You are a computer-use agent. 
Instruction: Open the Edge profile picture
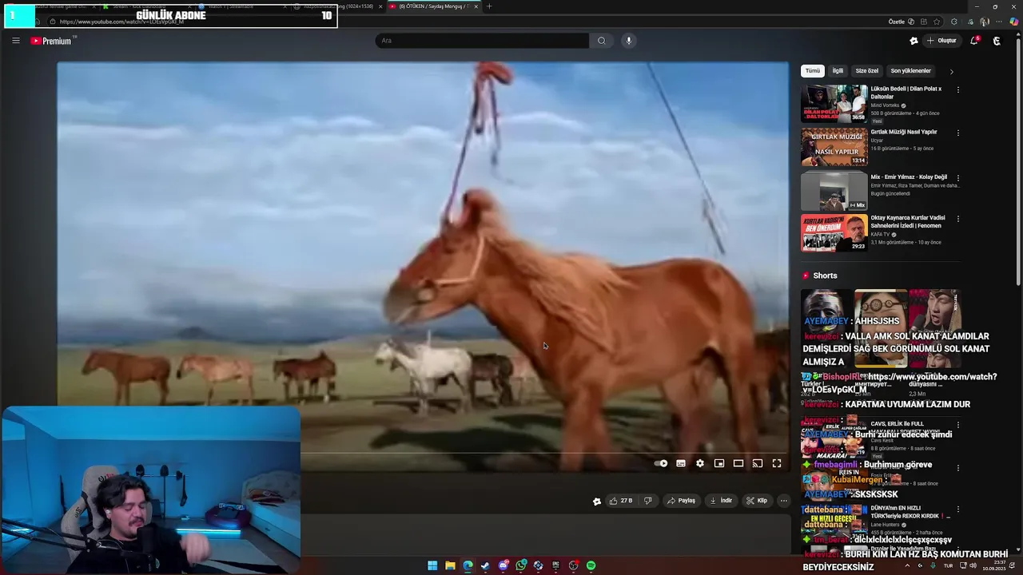coord(985,22)
